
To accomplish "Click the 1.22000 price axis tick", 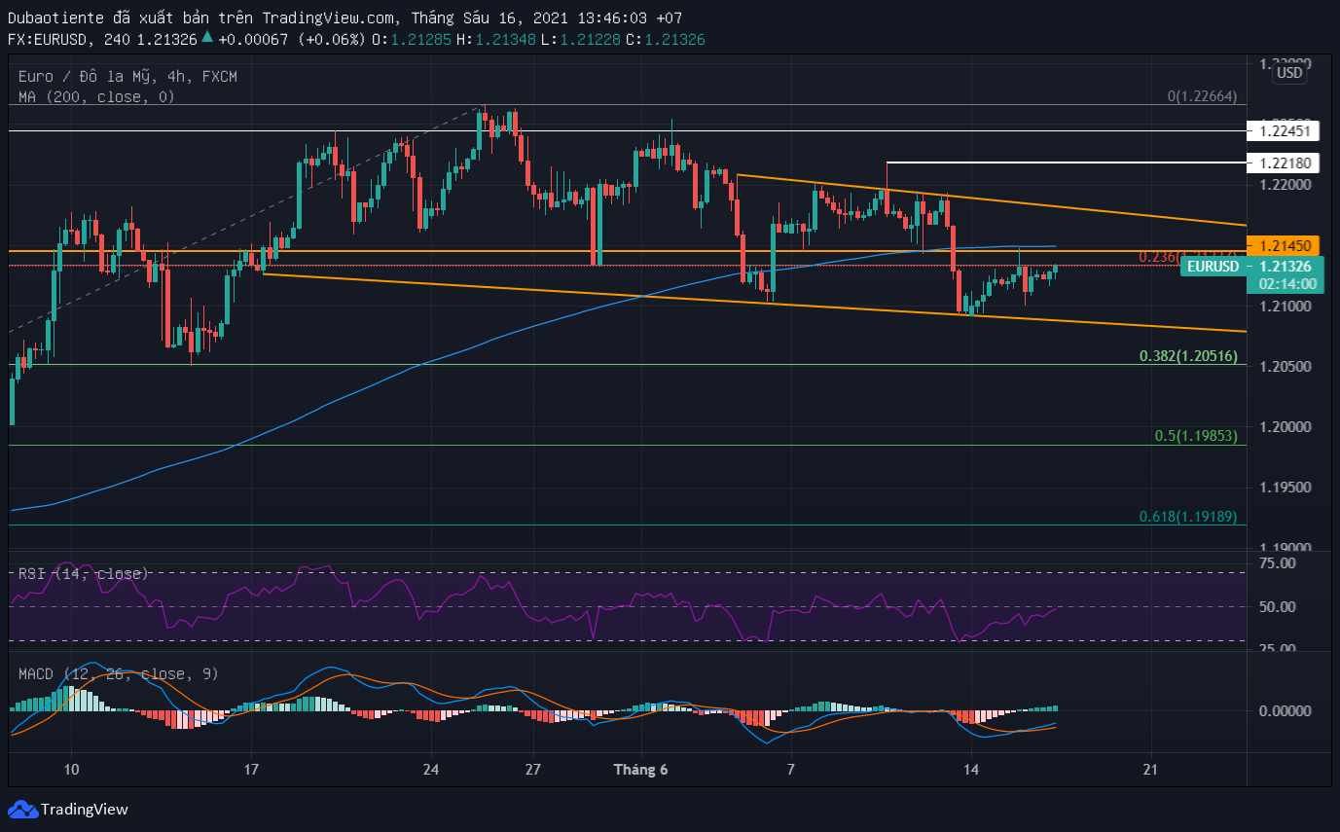I will point(1286,185).
